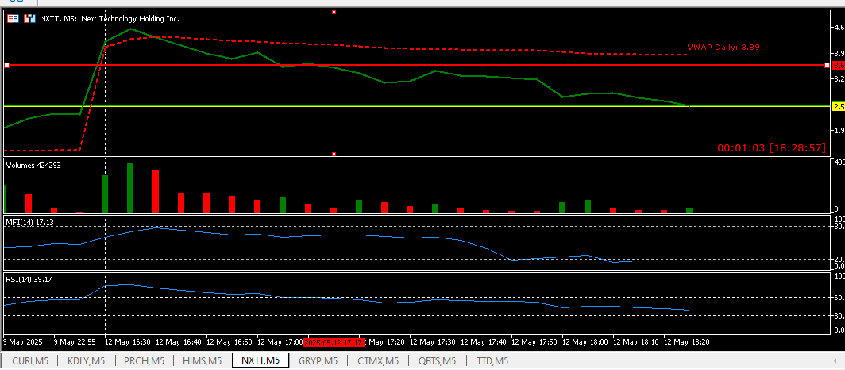
Task: Switch to the CURI,M5 chart tab
Action: 30,360
